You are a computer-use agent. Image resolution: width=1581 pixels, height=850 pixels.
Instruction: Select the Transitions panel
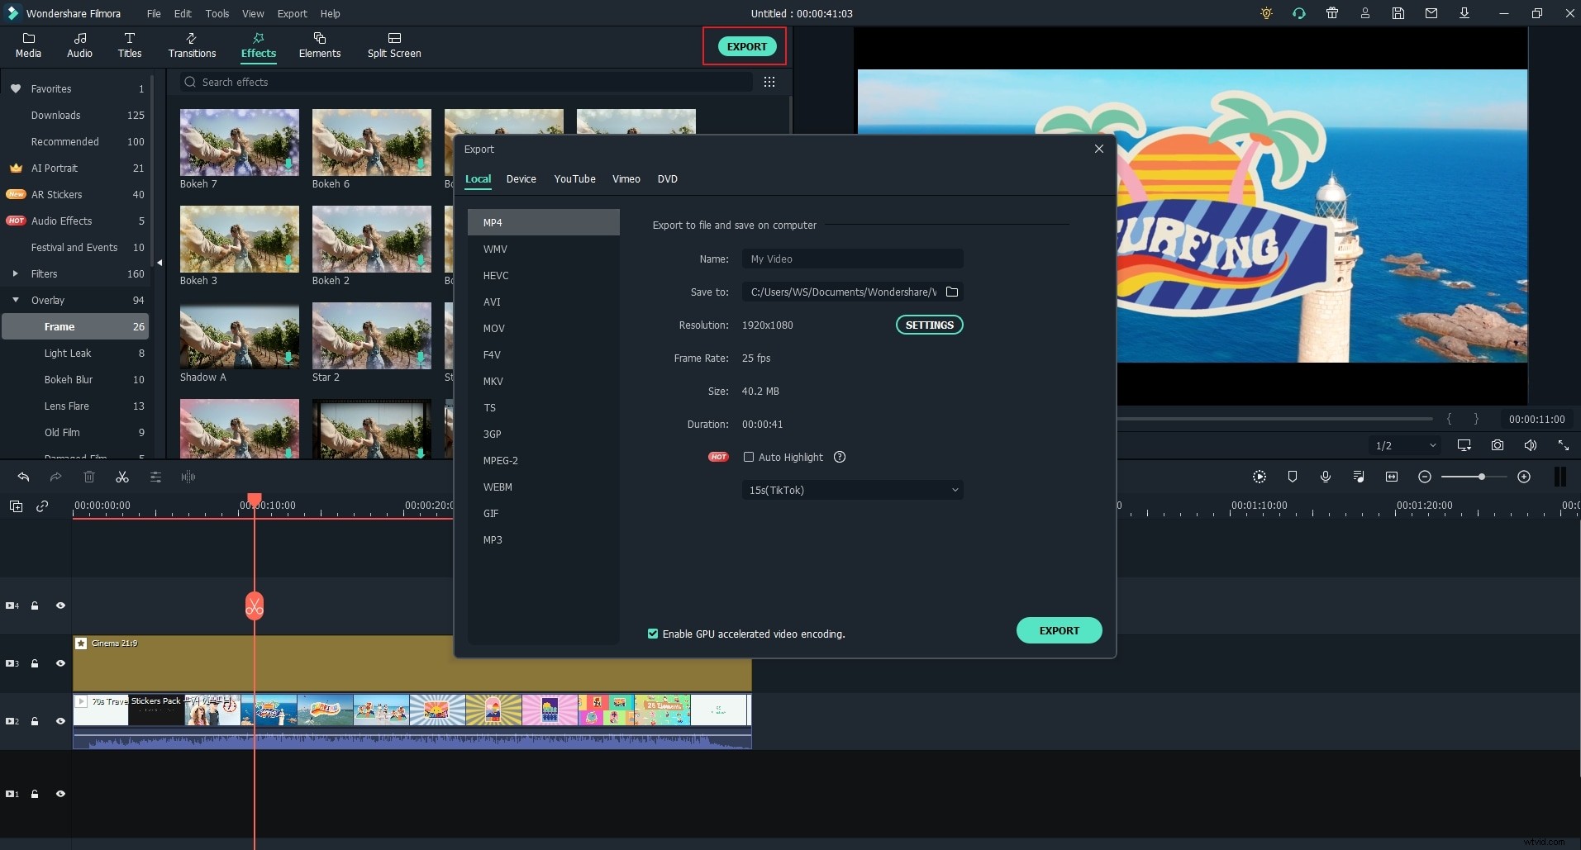click(x=191, y=45)
